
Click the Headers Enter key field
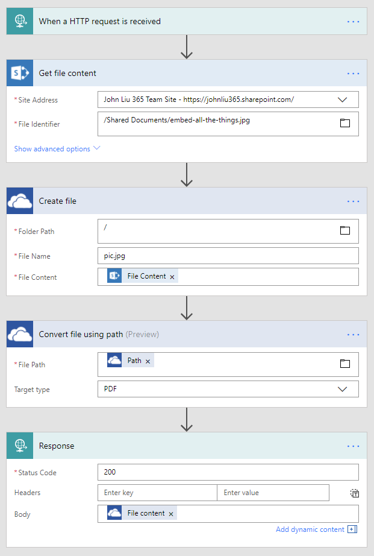(x=157, y=493)
